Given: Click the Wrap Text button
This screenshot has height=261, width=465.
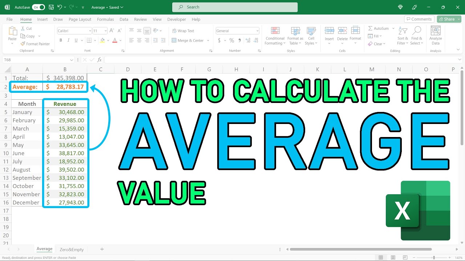Looking at the screenshot, I should [183, 31].
